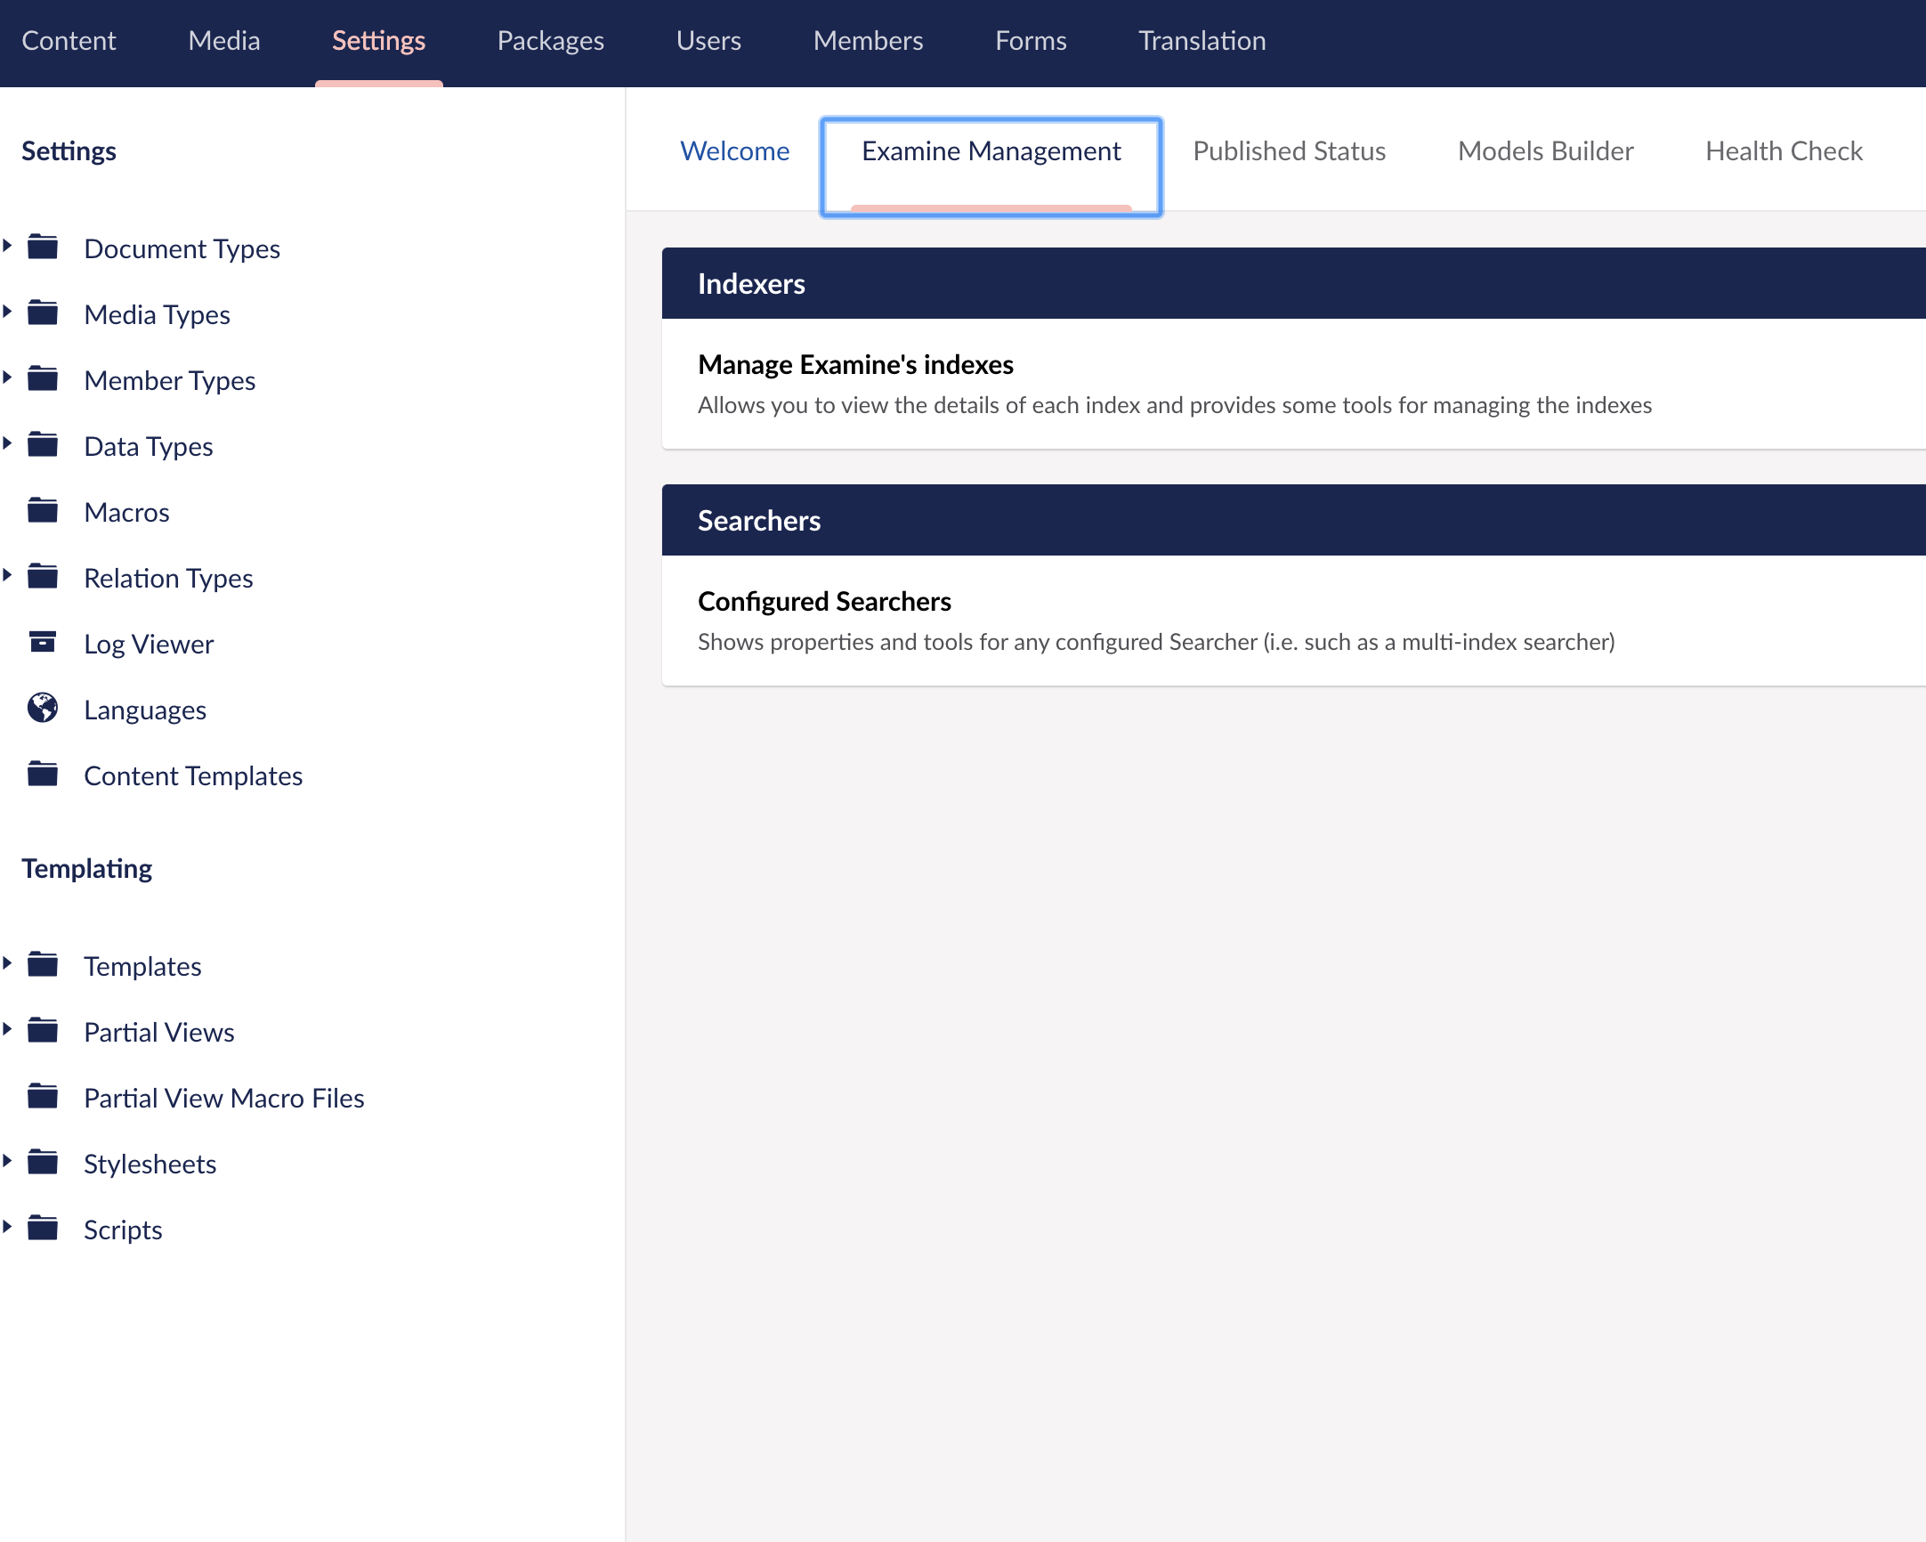Image resolution: width=1926 pixels, height=1542 pixels.
Task: Click the Partial View Macro Files icon
Action: click(42, 1096)
